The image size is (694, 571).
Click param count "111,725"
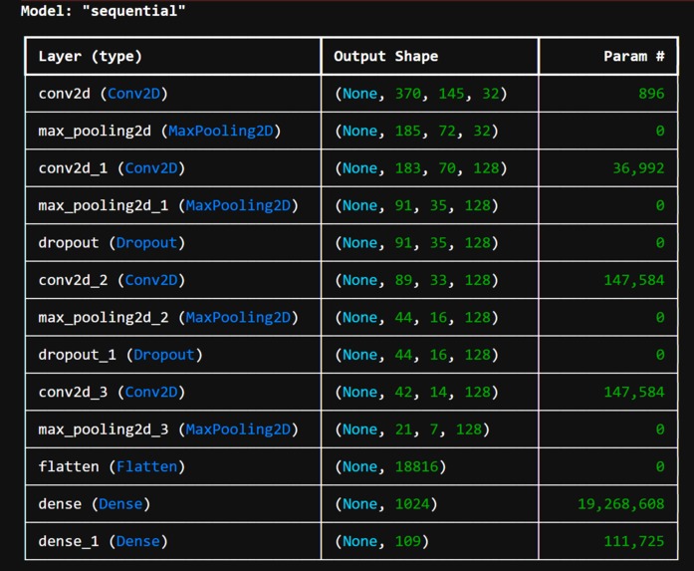tap(634, 541)
